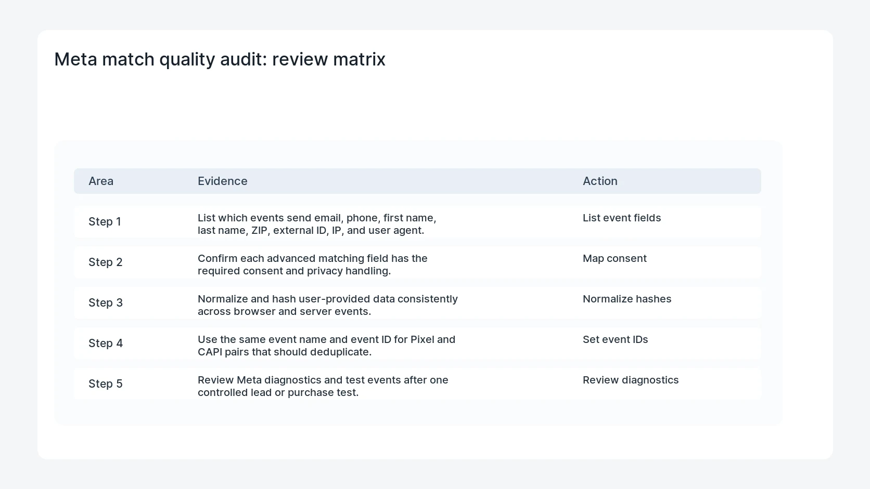
Task: Select evidence 'Confirm each advanced matching field'
Action: click(313, 265)
